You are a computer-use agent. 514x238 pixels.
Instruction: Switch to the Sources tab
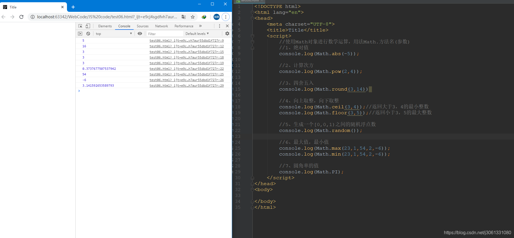tap(143, 26)
